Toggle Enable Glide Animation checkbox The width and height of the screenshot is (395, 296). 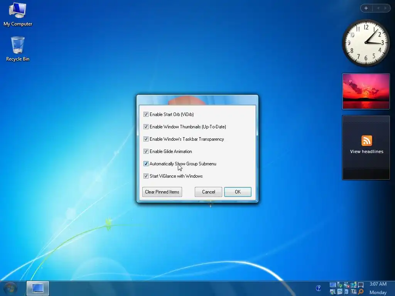pyautogui.click(x=146, y=151)
